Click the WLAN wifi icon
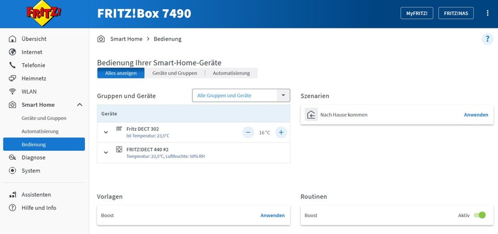 (x=12, y=92)
